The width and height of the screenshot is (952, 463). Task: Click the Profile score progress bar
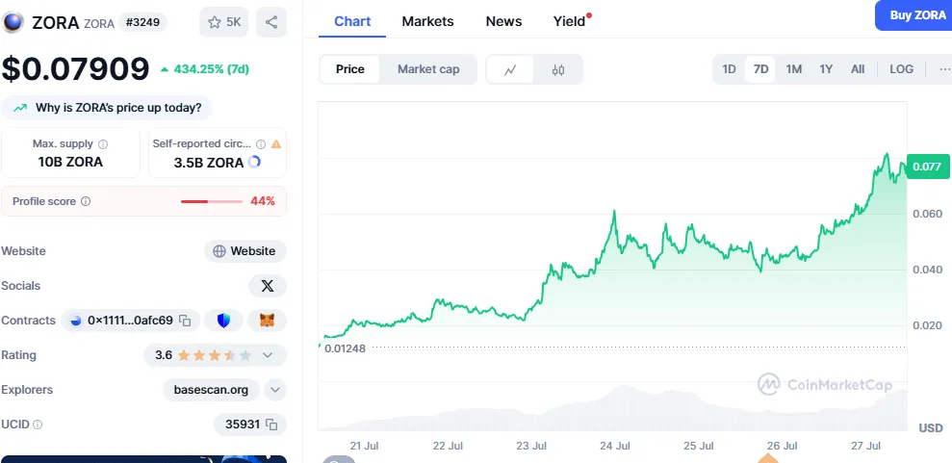tap(212, 201)
